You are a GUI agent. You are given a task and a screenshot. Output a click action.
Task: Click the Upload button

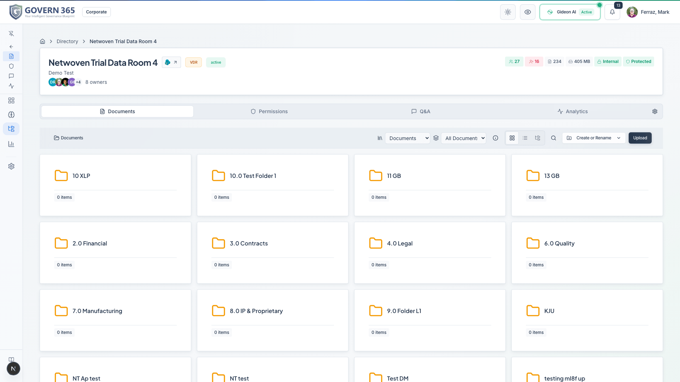point(640,138)
